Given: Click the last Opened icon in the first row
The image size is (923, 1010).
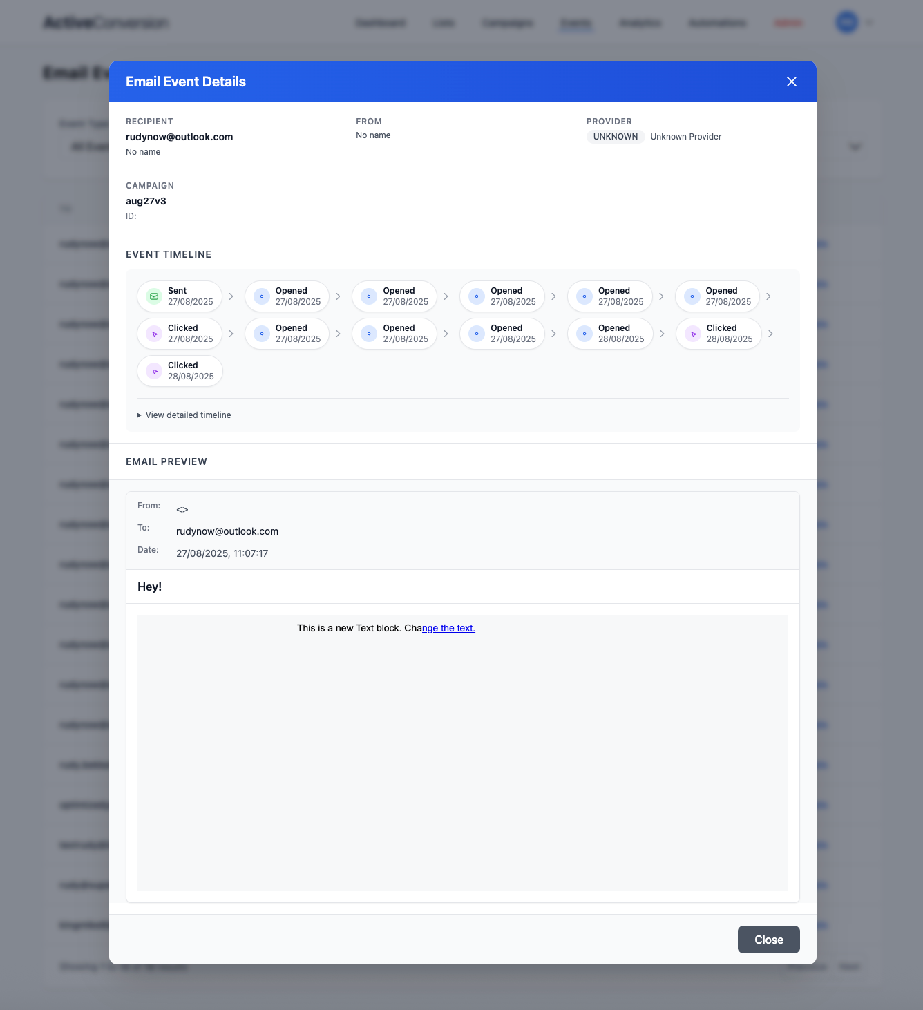Looking at the screenshot, I should pos(692,296).
